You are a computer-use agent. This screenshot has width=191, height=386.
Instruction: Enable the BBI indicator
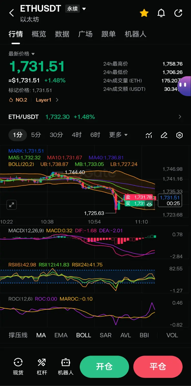point(144,335)
